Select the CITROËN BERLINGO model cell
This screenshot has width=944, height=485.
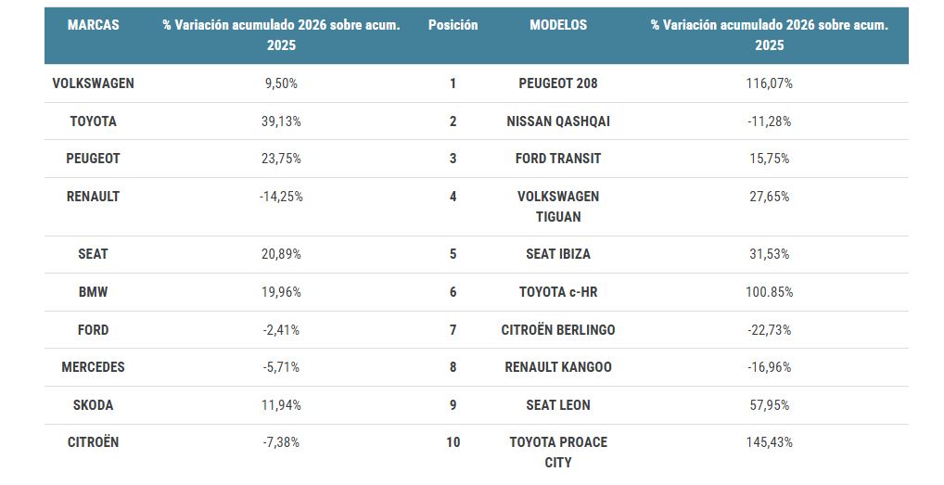tap(558, 330)
